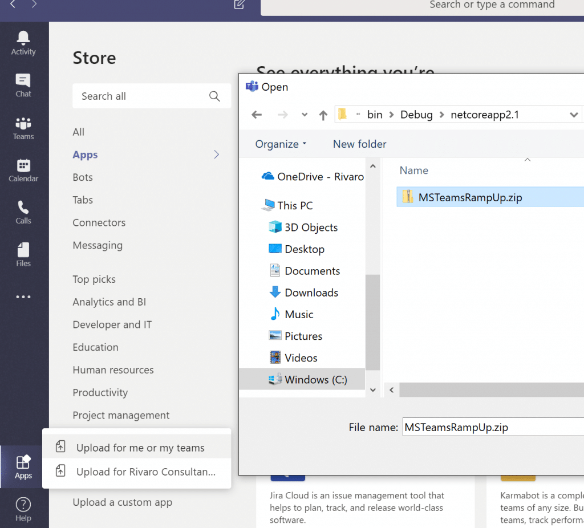Image resolution: width=584 pixels, height=528 pixels.
Task: Open Desktop in navigation pane
Action: [x=297, y=249]
